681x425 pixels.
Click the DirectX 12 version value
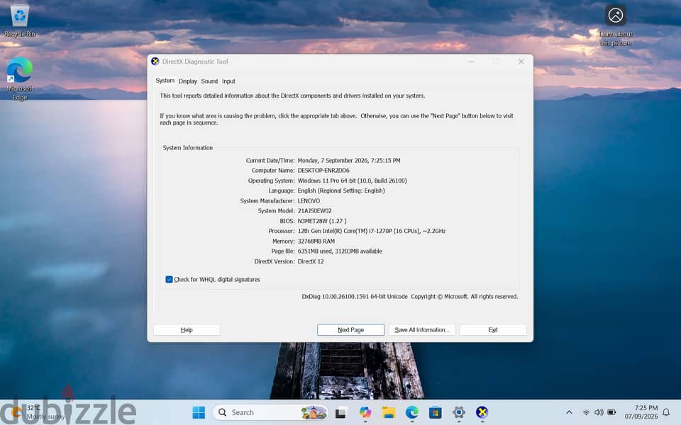point(311,261)
